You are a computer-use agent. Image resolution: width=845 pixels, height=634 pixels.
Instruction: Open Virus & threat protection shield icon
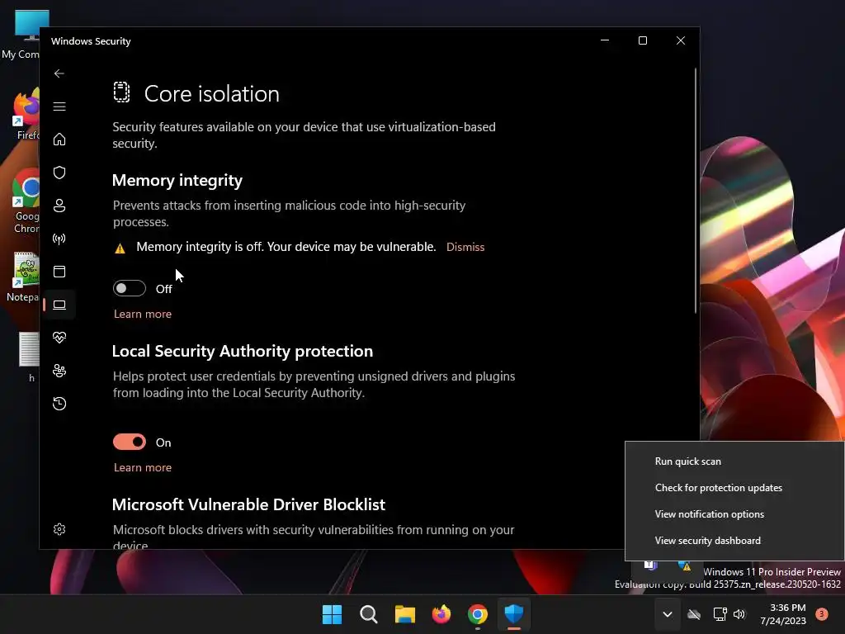click(59, 173)
